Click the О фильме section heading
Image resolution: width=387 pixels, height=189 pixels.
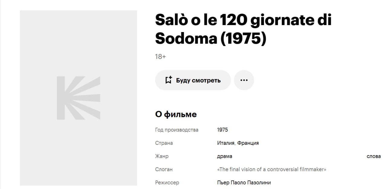[176, 114]
